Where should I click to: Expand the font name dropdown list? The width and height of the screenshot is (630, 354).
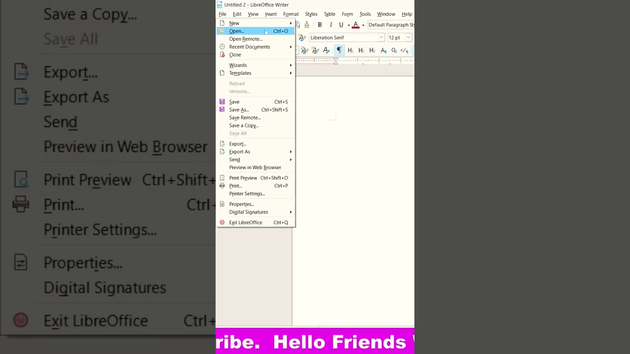click(x=381, y=37)
